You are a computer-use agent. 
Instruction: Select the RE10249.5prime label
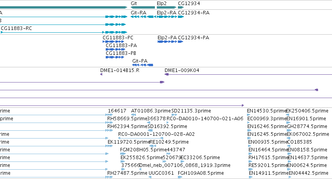pos(169,142)
